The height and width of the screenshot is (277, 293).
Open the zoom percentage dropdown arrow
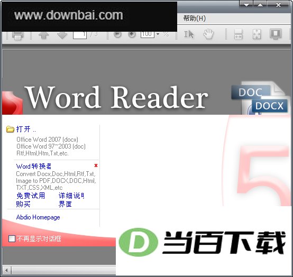tap(158, 34)
